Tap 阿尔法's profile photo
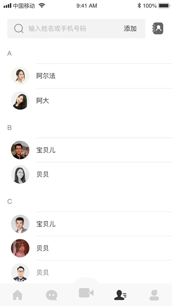This screenshot has height=306, width=172. pyautogui.click(x=20, y=76)
